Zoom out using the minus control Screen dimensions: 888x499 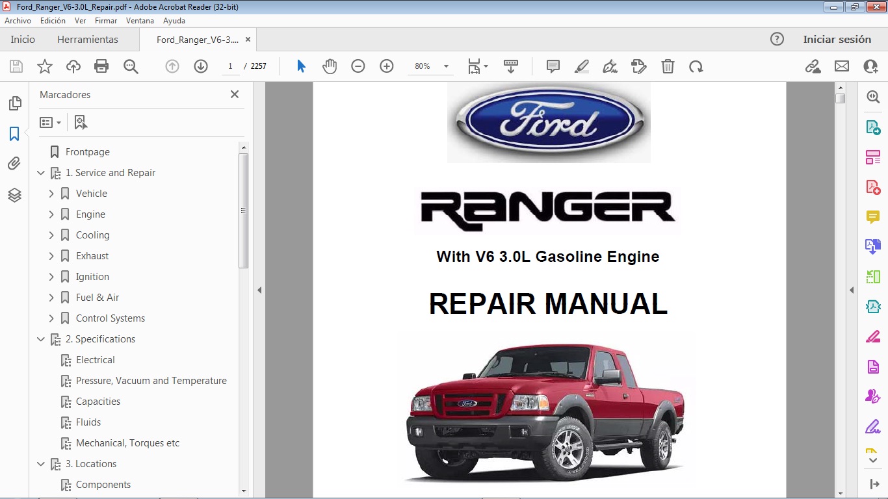coord(358,66)
